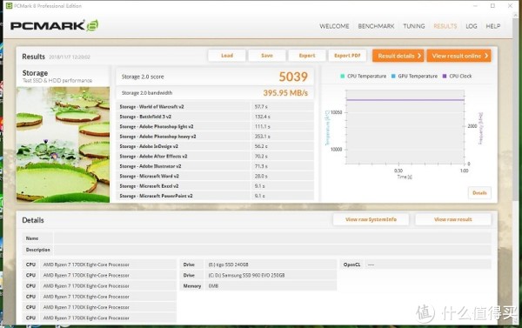The image size is (522, 328).
Task: Click the PCMark 8 logo
Action: (54, 25)
